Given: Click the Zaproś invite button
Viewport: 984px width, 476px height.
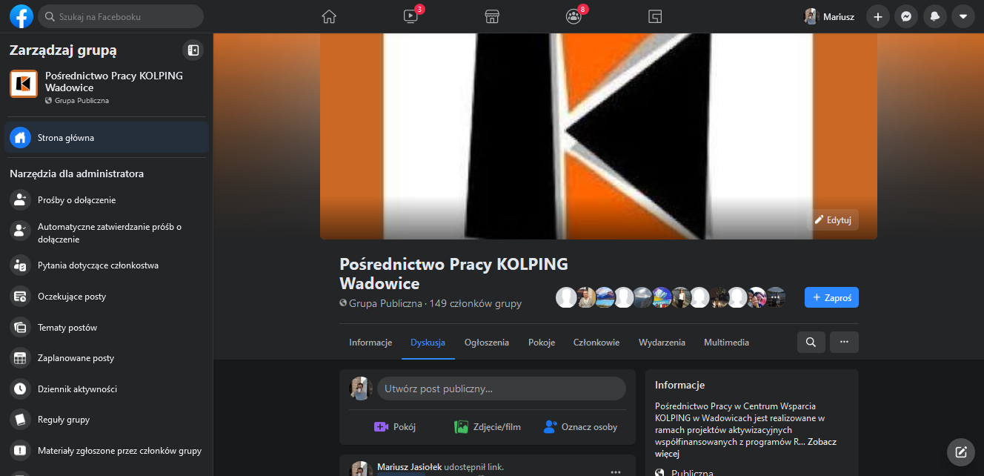Looking at the screenshot, I should click(831, 297).
